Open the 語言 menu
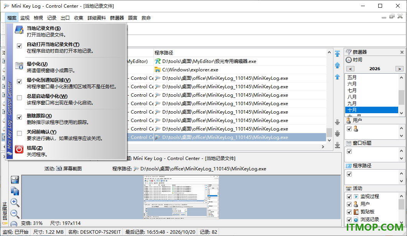Viewport: 407px width, 236px height. click(133, 18)
